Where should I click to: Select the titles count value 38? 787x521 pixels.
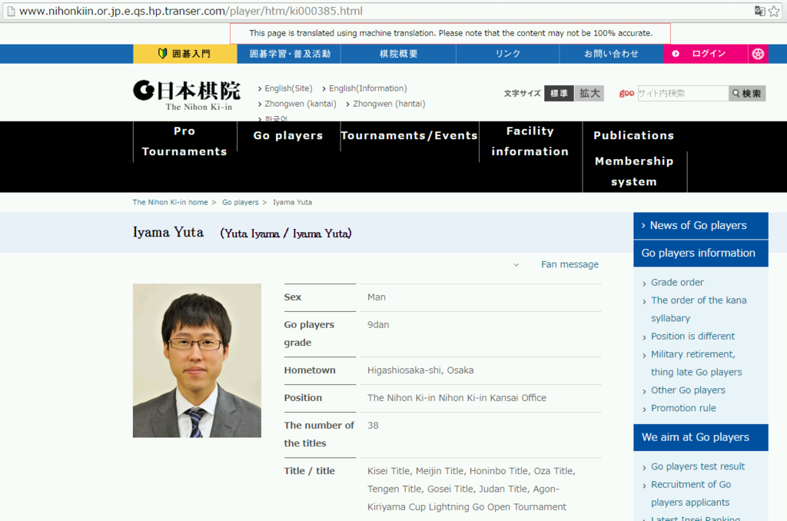[373, 426]
